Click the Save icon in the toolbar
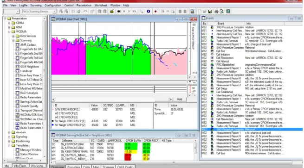This screenshot has width=304, height=168. click(x=210, y=12)
